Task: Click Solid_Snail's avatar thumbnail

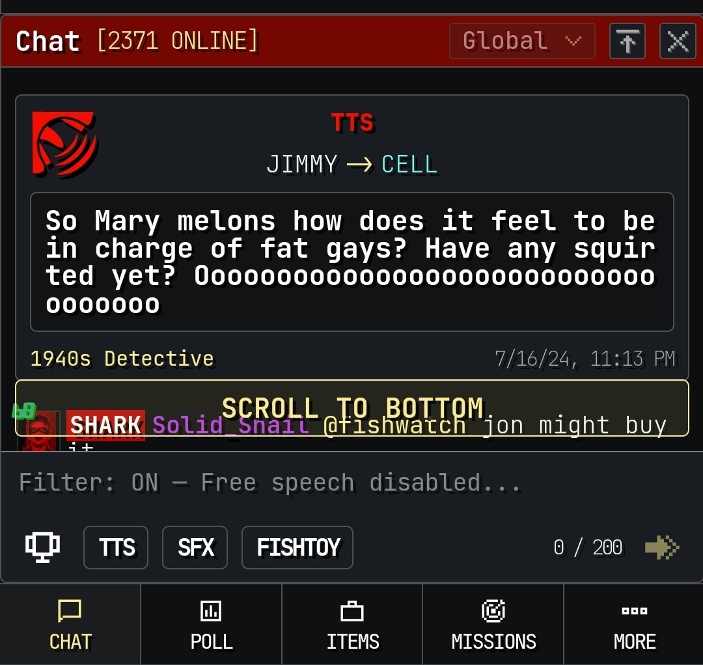Action: click(39, 431)
